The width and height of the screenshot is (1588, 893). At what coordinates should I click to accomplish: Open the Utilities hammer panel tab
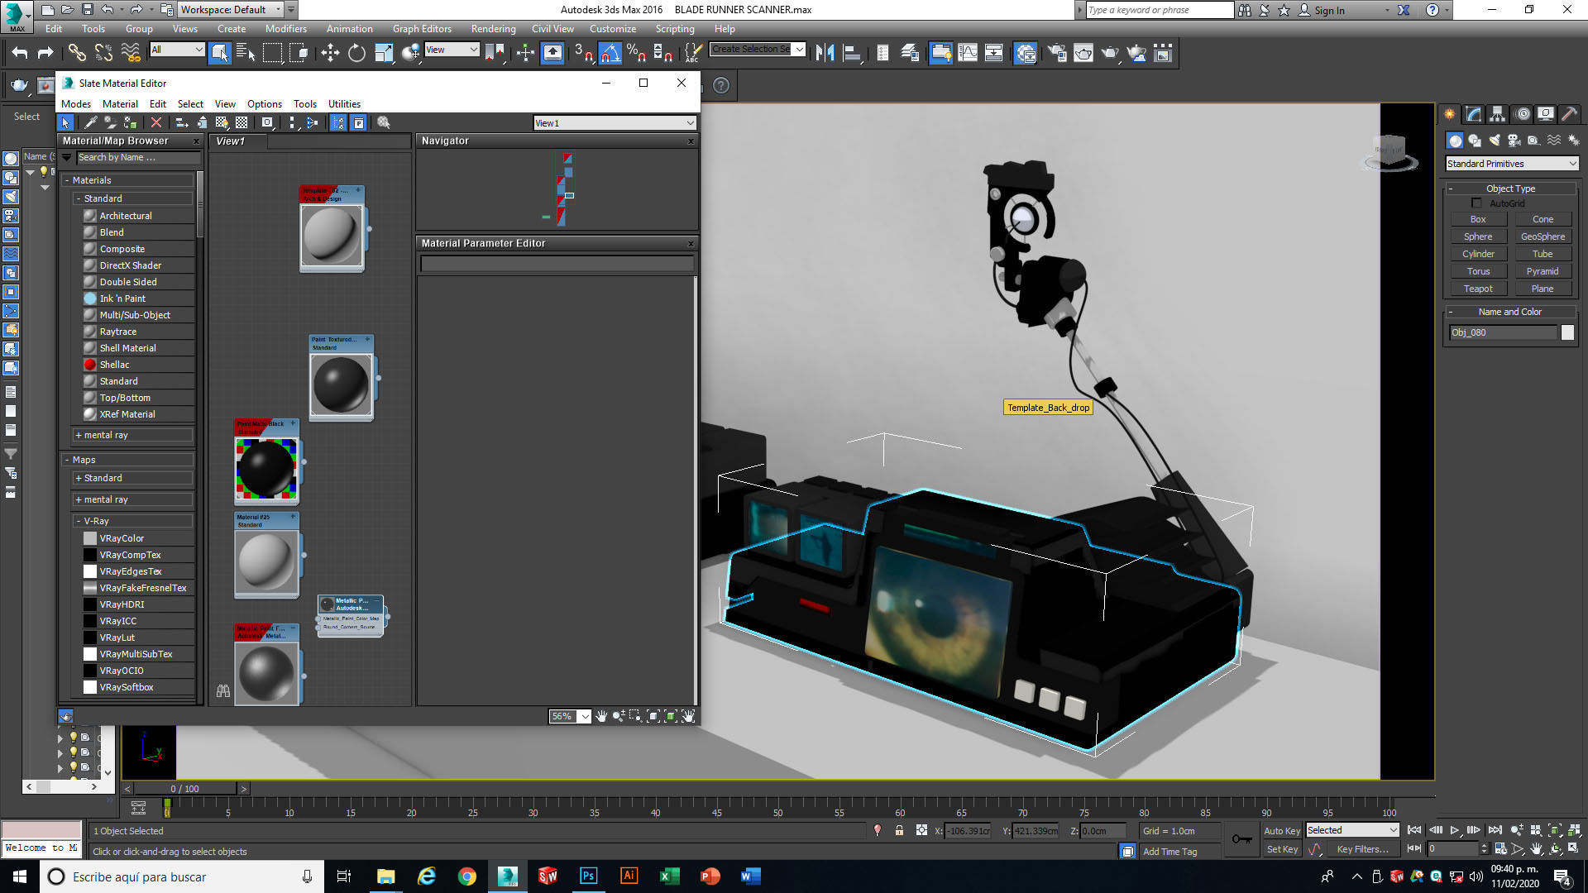click(1569, 114)
